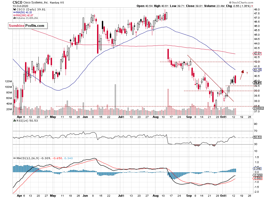
Task: Select the 47.0 label on the price axis
Action: (257, 18)
